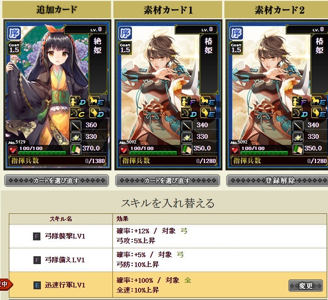The image size is (328, 300).
Task: Select the 弓隊襲撃LV1 skill row
Action: [x=168, y=236]
